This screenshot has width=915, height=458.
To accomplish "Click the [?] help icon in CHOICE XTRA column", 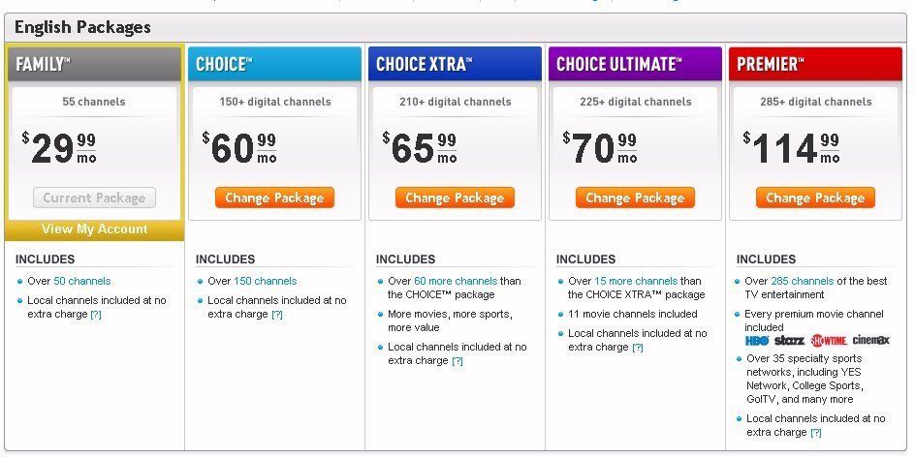I will point(457,361).
